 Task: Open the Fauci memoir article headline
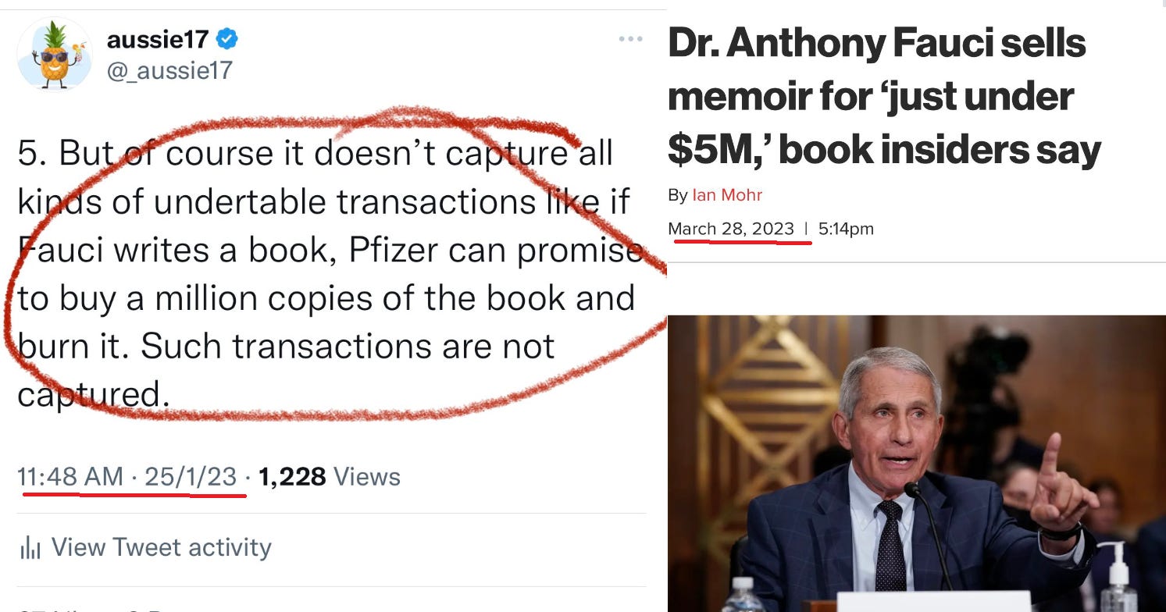[884, 96]
